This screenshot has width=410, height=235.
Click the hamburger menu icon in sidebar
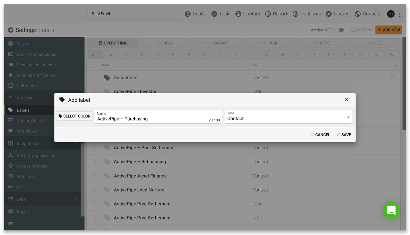click(11, 224)
